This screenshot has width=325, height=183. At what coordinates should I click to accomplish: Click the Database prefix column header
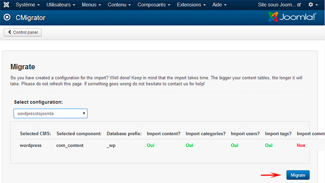(124, 134)
